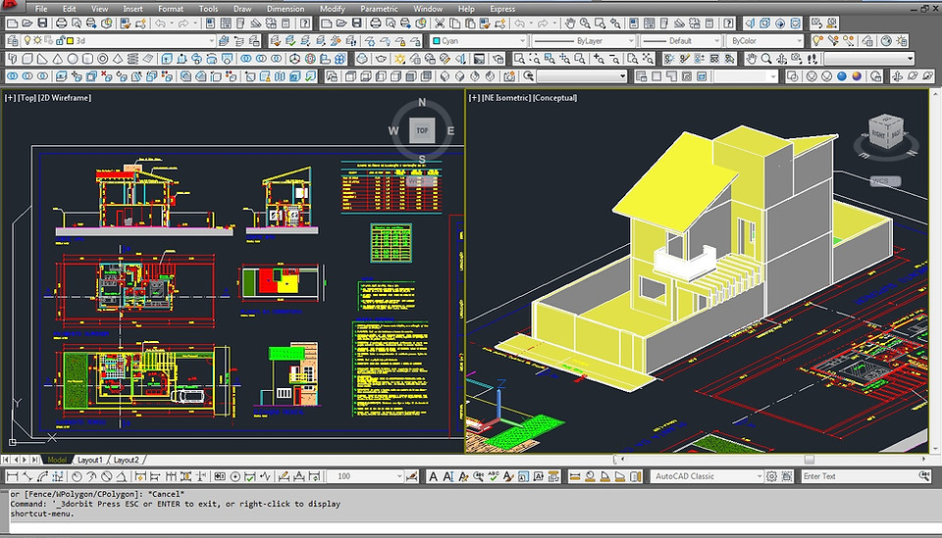Viewport: 942px width, 538px height.
Task: Click the N compass direction on ViewCube
Action: [x=422, y=103]
